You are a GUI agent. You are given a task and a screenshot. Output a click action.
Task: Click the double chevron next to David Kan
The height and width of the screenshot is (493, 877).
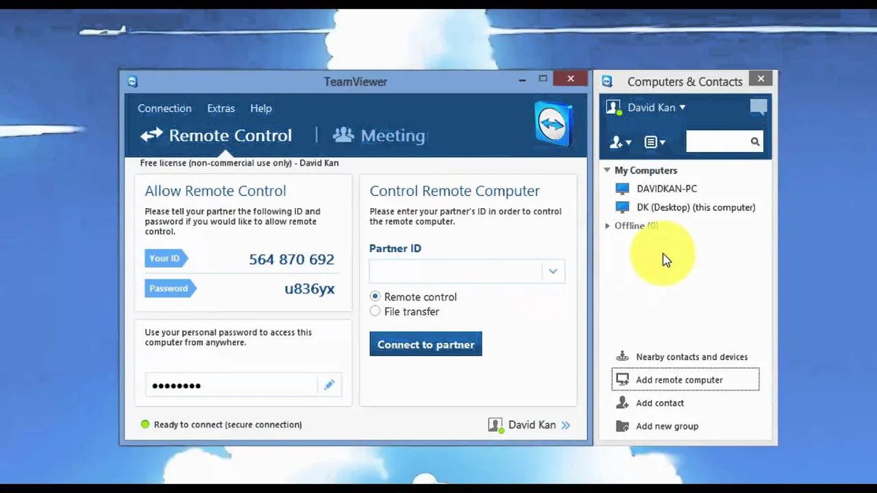(566, 425)
